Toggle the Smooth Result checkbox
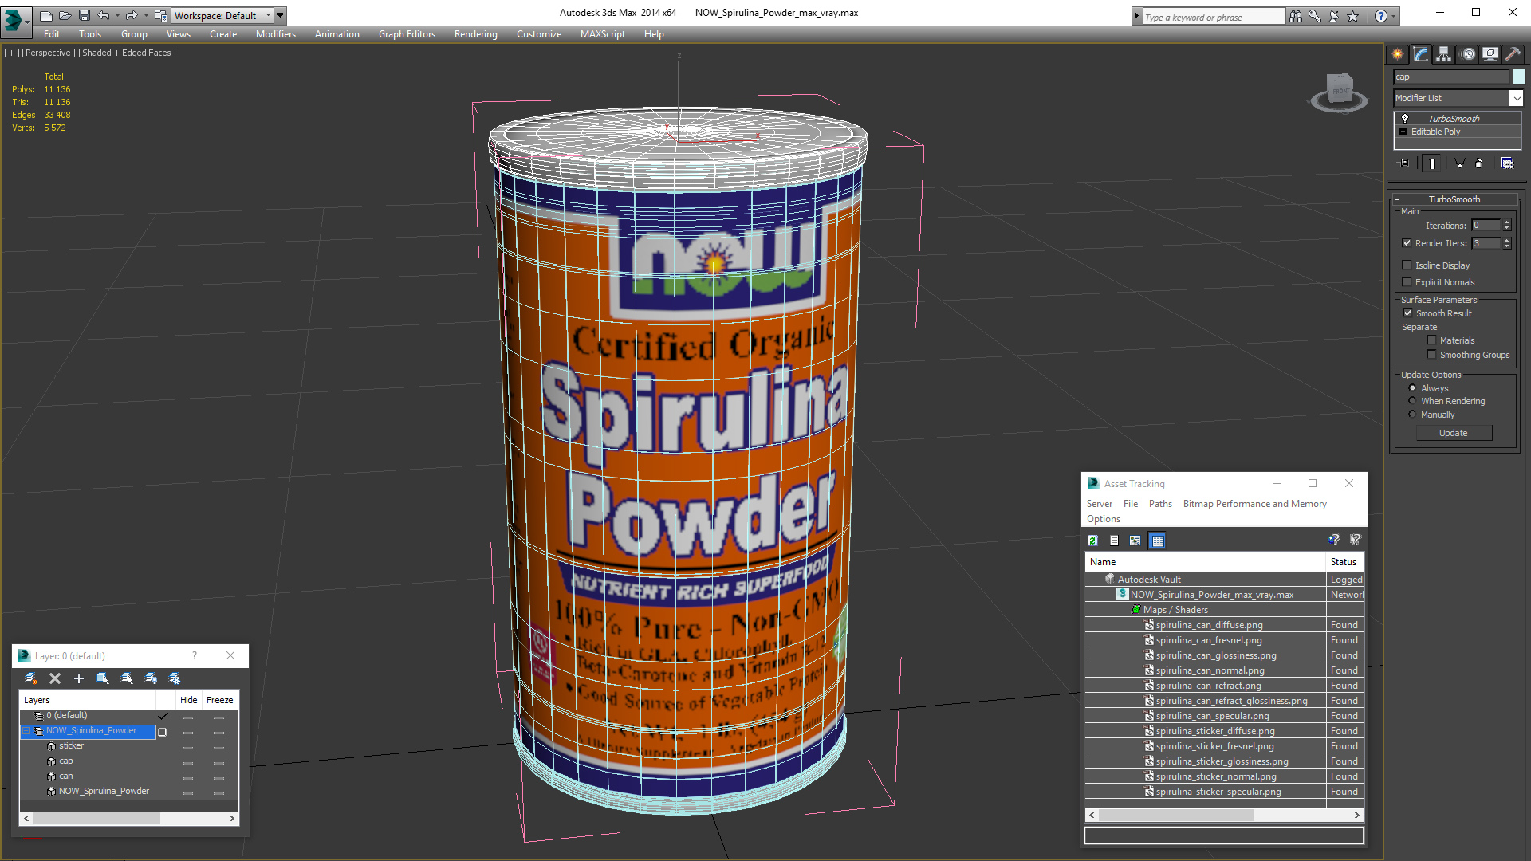This screenshot has height=861, width=1531. (x=1407, y=313)
